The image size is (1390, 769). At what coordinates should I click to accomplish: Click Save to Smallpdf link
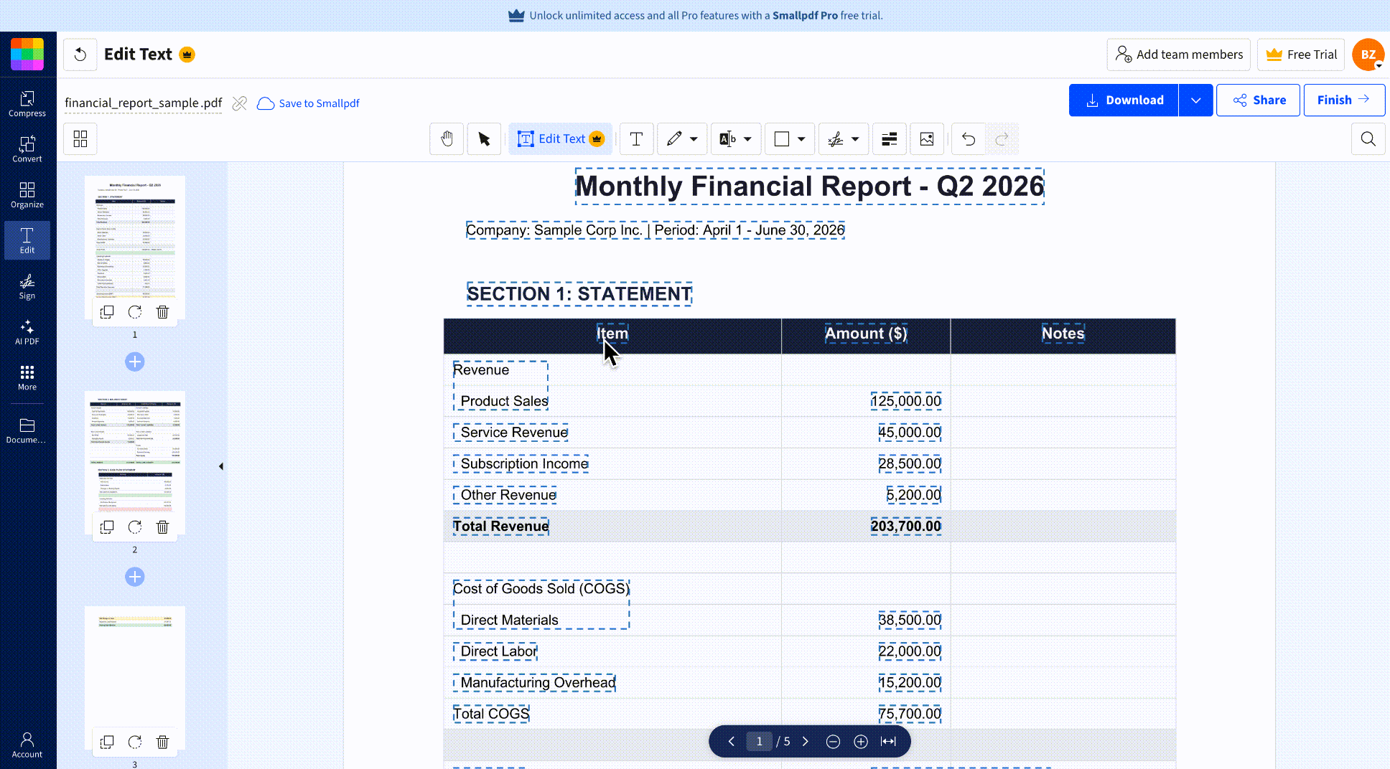(309, 103)
